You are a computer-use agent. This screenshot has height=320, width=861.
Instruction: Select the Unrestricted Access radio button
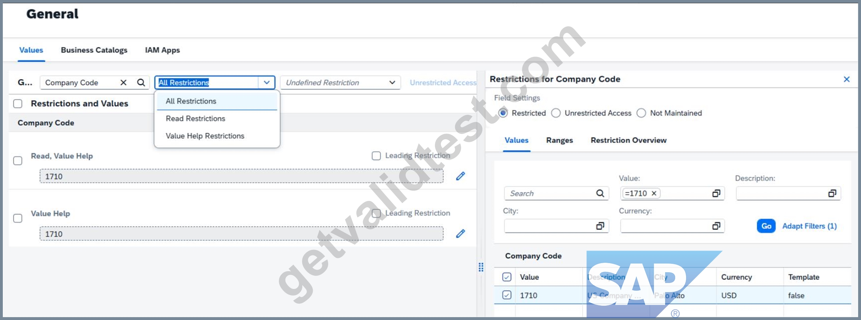[x=556, y=113]
